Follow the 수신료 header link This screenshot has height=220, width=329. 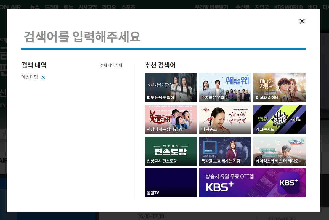243,7
